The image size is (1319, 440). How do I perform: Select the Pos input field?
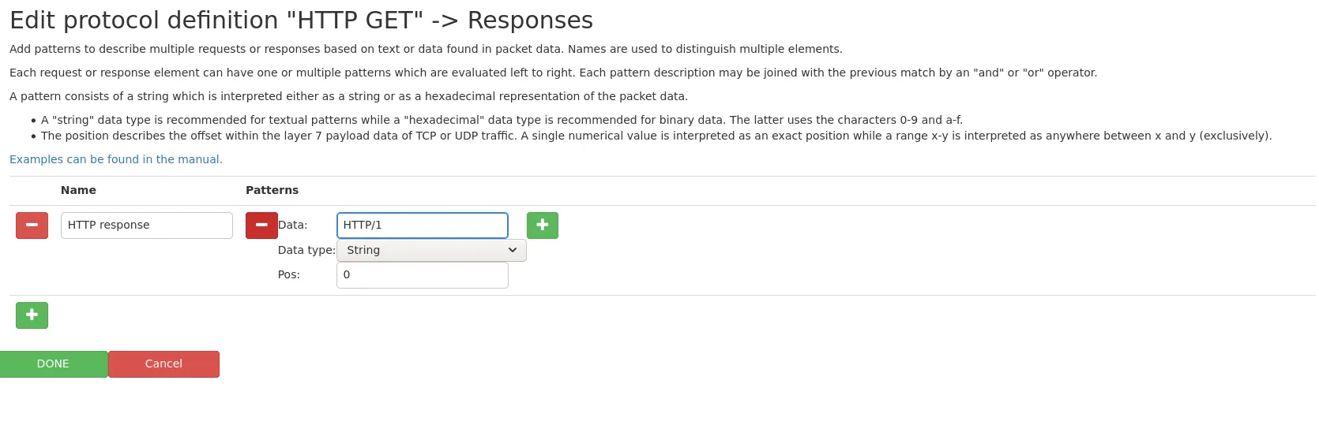click(423, 275)
